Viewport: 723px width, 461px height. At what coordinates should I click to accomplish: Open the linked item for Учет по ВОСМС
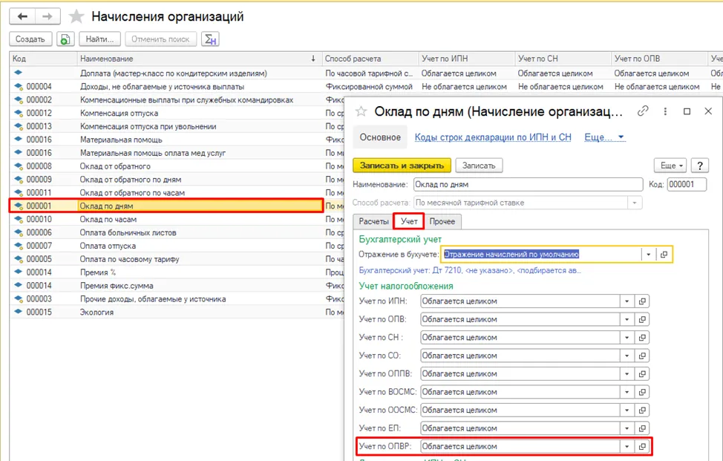642,392
